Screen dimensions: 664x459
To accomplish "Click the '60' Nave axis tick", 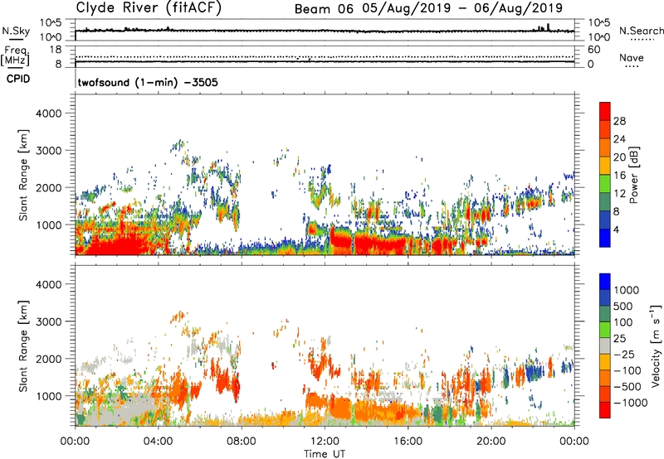I will point(594,50).
